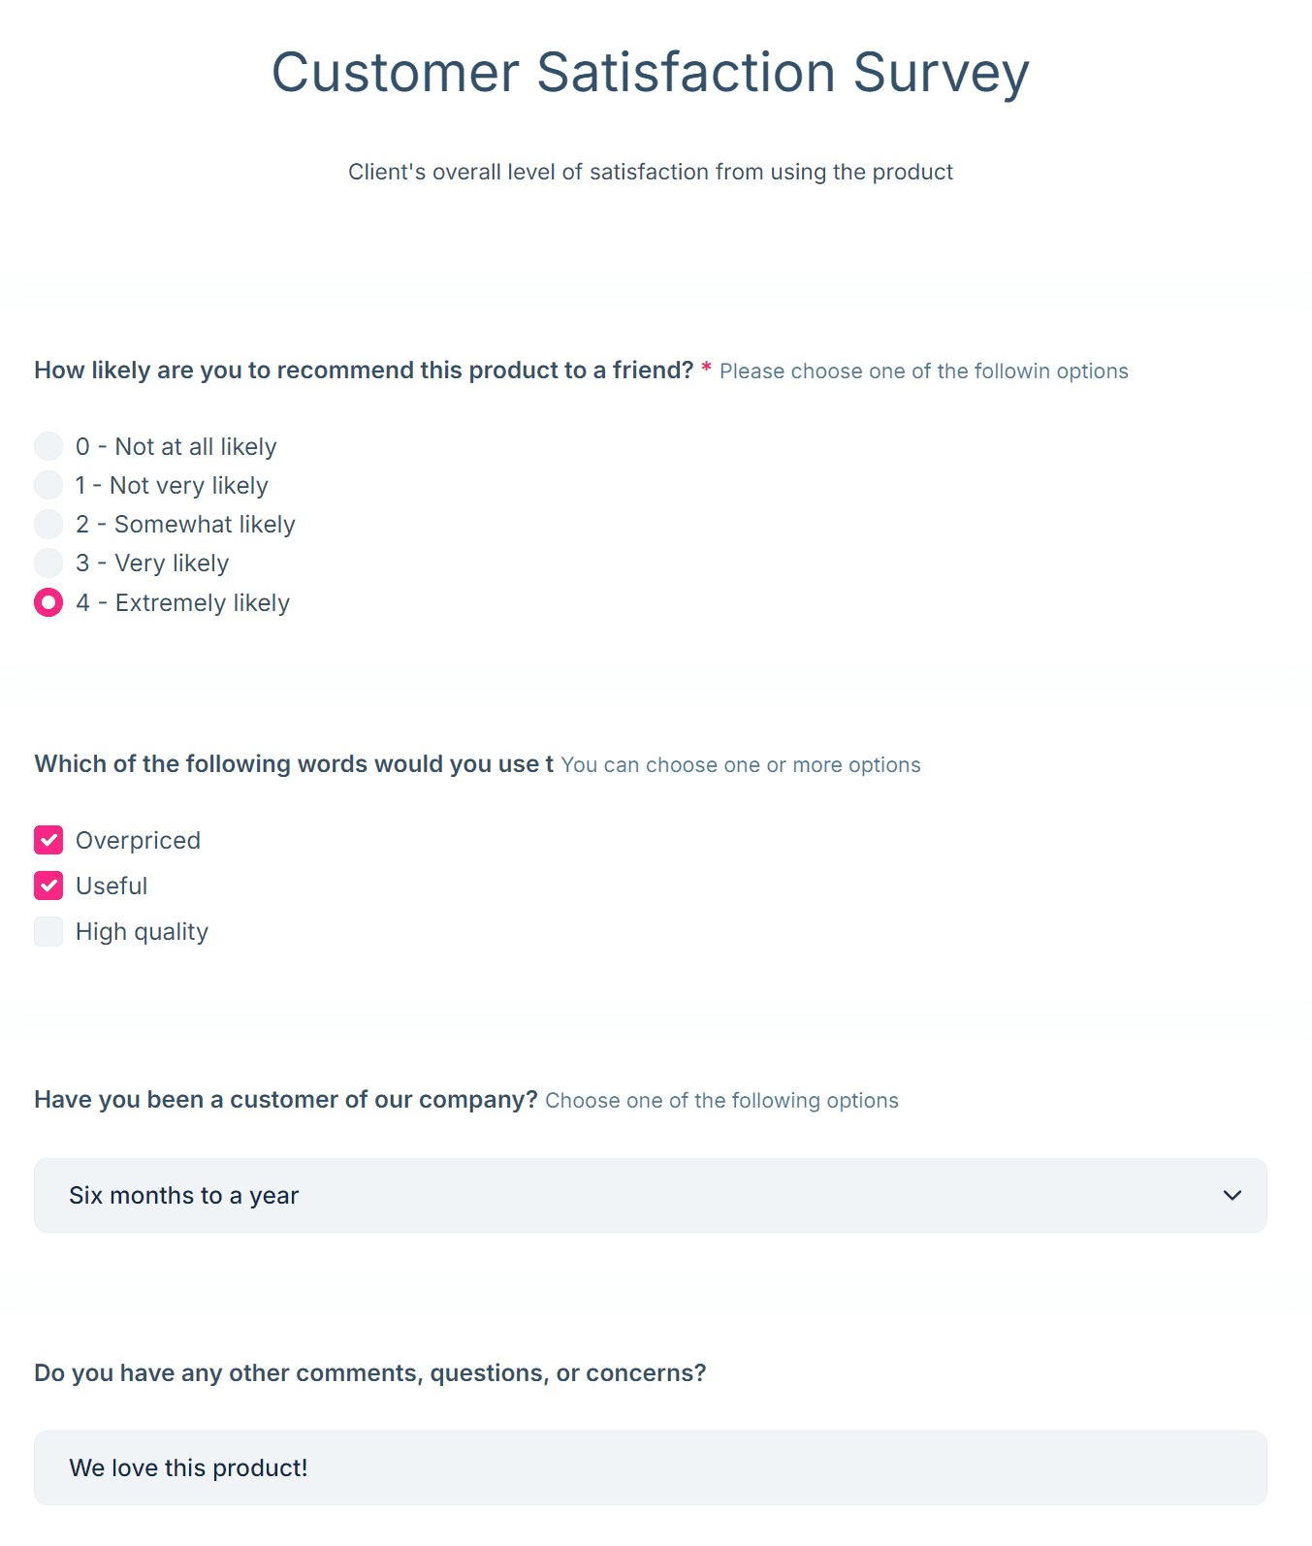The height and width of the screenshot is (1546, 1312).
Task: Choose "1 - Not very likely" option
Action: pos(48,485)
